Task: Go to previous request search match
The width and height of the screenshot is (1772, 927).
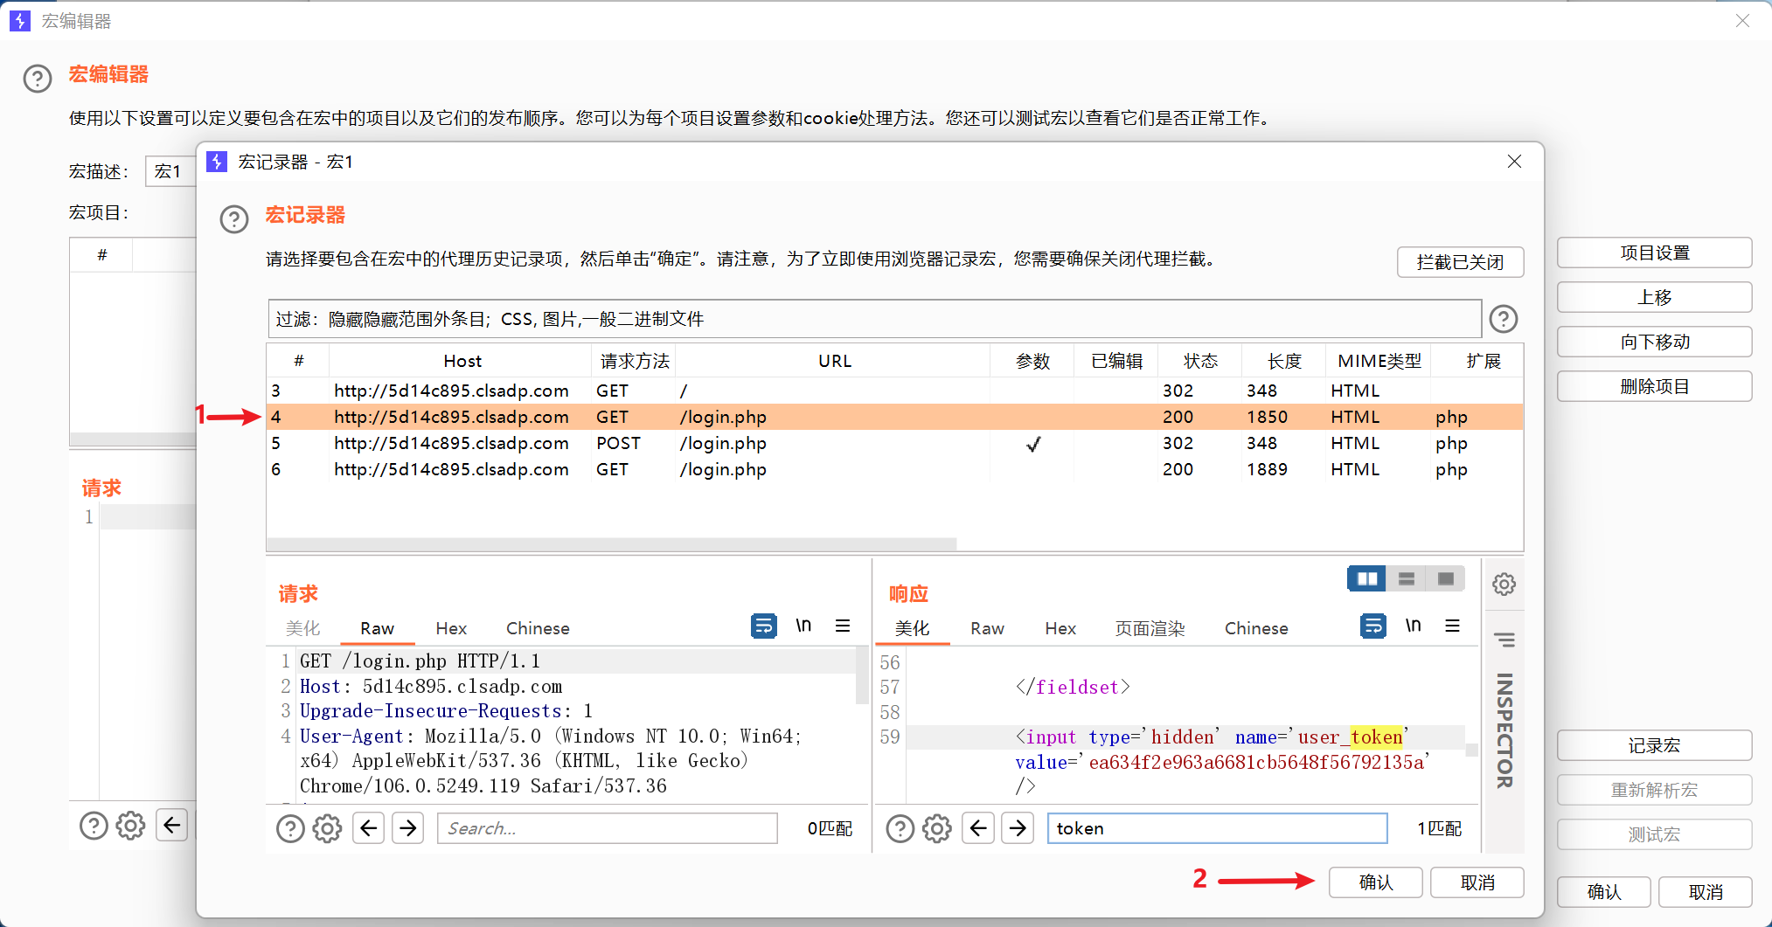Action: [369, 827]
